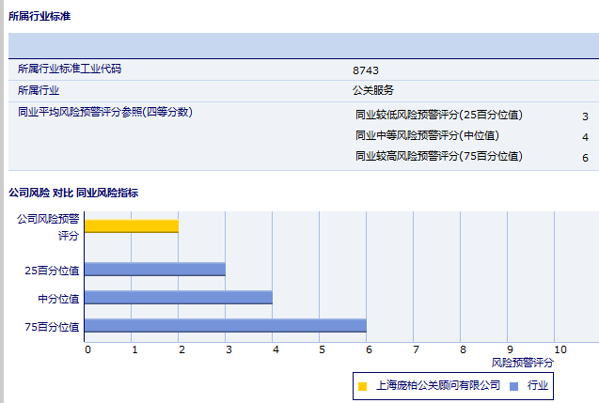Image resolution: width=599 pixels, height=403 pixels.
Task: Click the 上海庞柏公关顾问有限公司 legend label
Action: pos(437,385)
